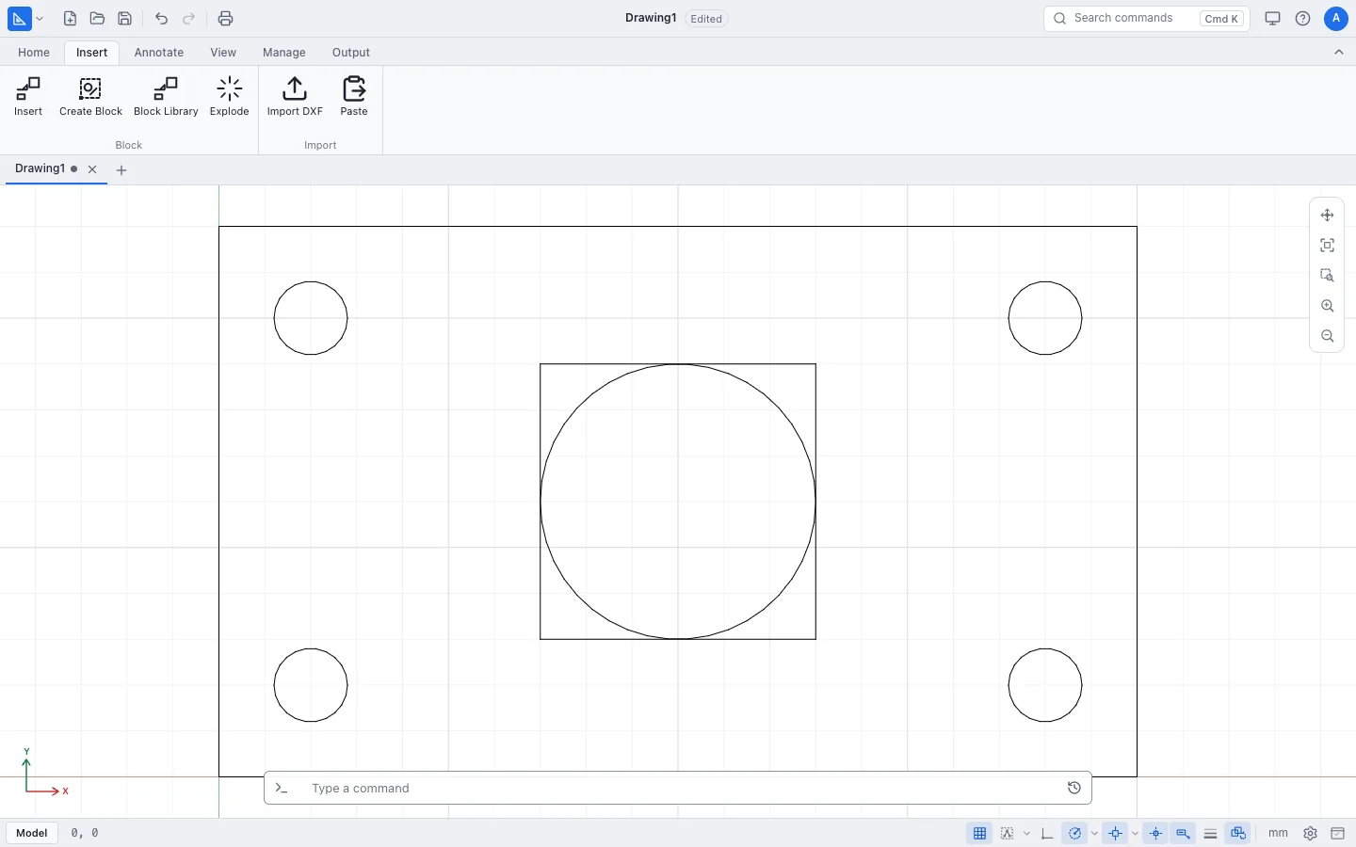
Task: Click the Type a command field
Action: pyautogui.click(x=678, y=789)
